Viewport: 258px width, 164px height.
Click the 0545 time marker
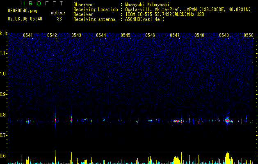126,35
